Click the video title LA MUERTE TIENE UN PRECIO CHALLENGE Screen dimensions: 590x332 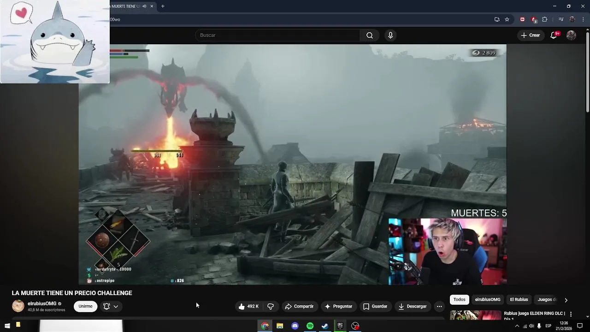72,293
